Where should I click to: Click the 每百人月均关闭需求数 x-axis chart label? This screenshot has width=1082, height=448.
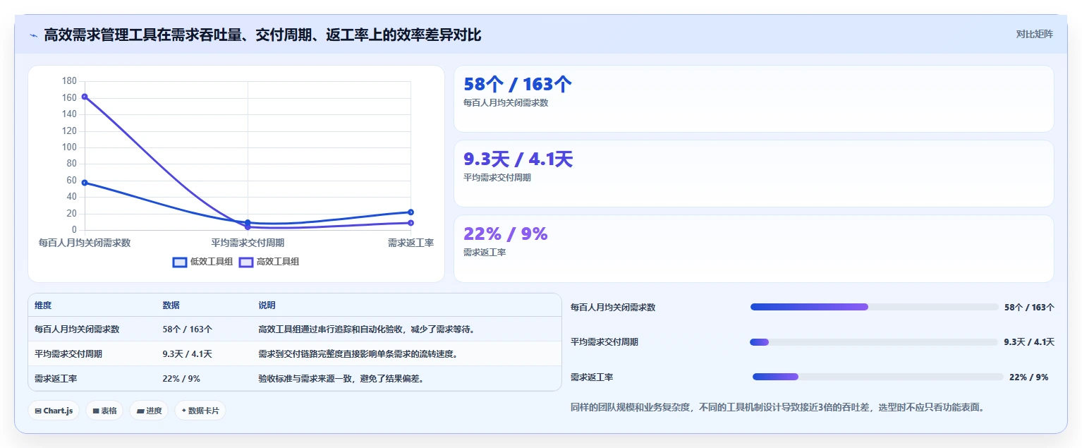85,243
